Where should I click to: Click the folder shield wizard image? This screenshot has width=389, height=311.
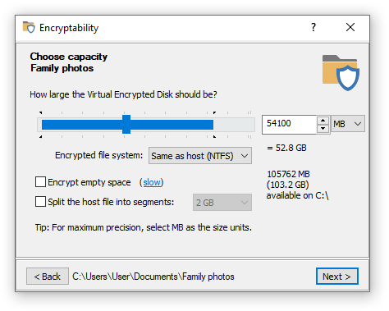click(341, 73)
